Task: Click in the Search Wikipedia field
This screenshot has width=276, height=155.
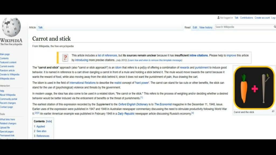Action: tap(243, 27)
